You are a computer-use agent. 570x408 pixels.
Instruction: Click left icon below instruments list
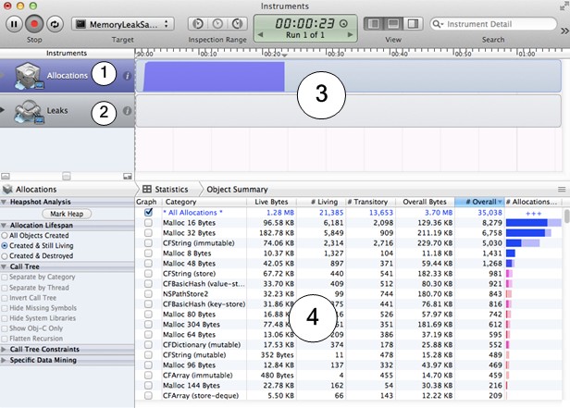coord(6,176)
